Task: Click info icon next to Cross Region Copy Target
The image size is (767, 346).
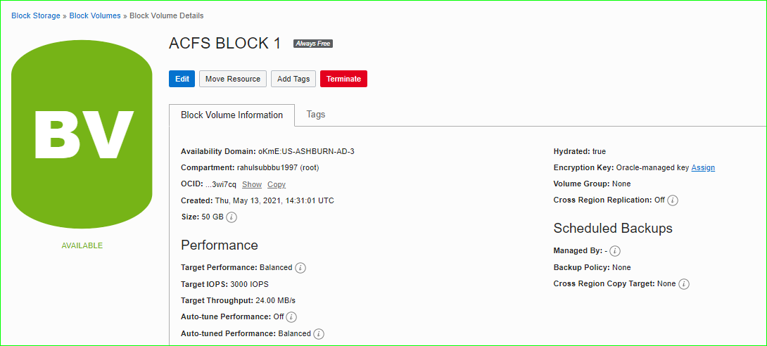Action: tap(684, 284)
